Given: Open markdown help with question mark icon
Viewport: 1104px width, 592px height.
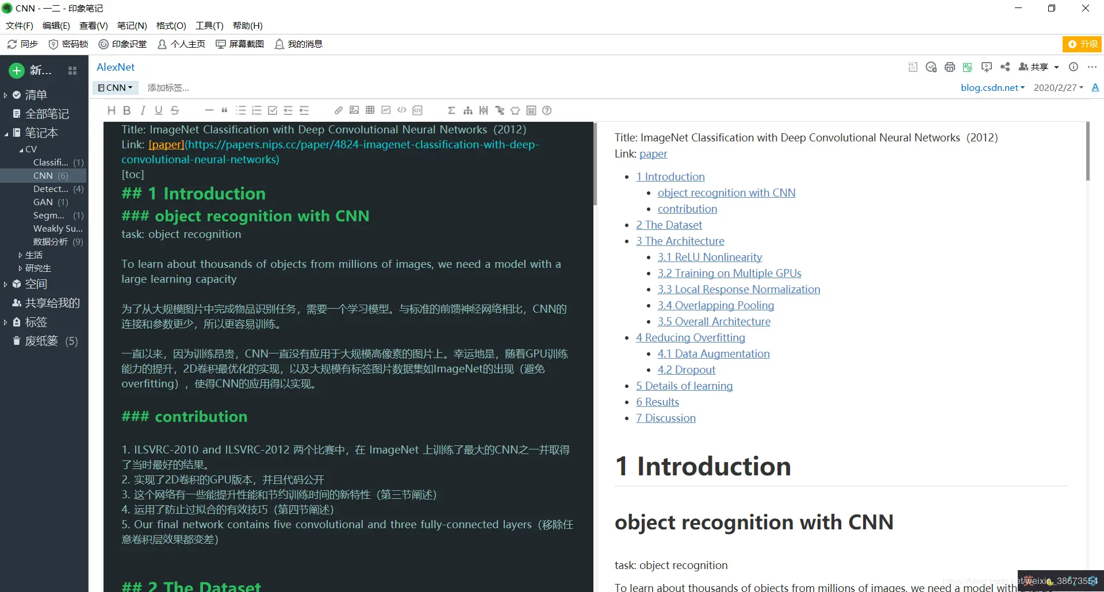Looking at the screenshot, I should click(547, 110).
